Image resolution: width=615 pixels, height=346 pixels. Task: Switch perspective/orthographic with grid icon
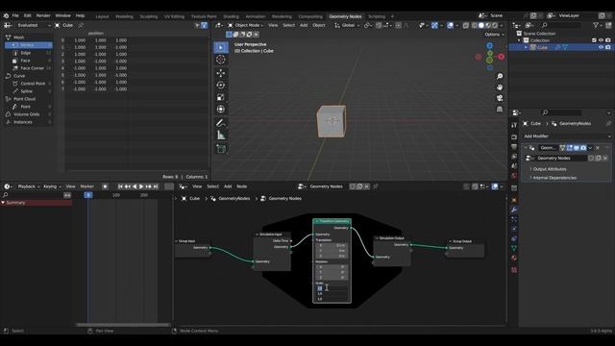tap(500, 109)
